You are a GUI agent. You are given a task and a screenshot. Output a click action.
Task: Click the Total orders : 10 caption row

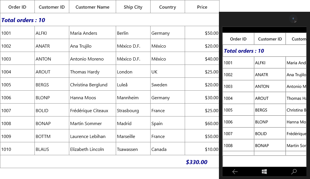109,20
